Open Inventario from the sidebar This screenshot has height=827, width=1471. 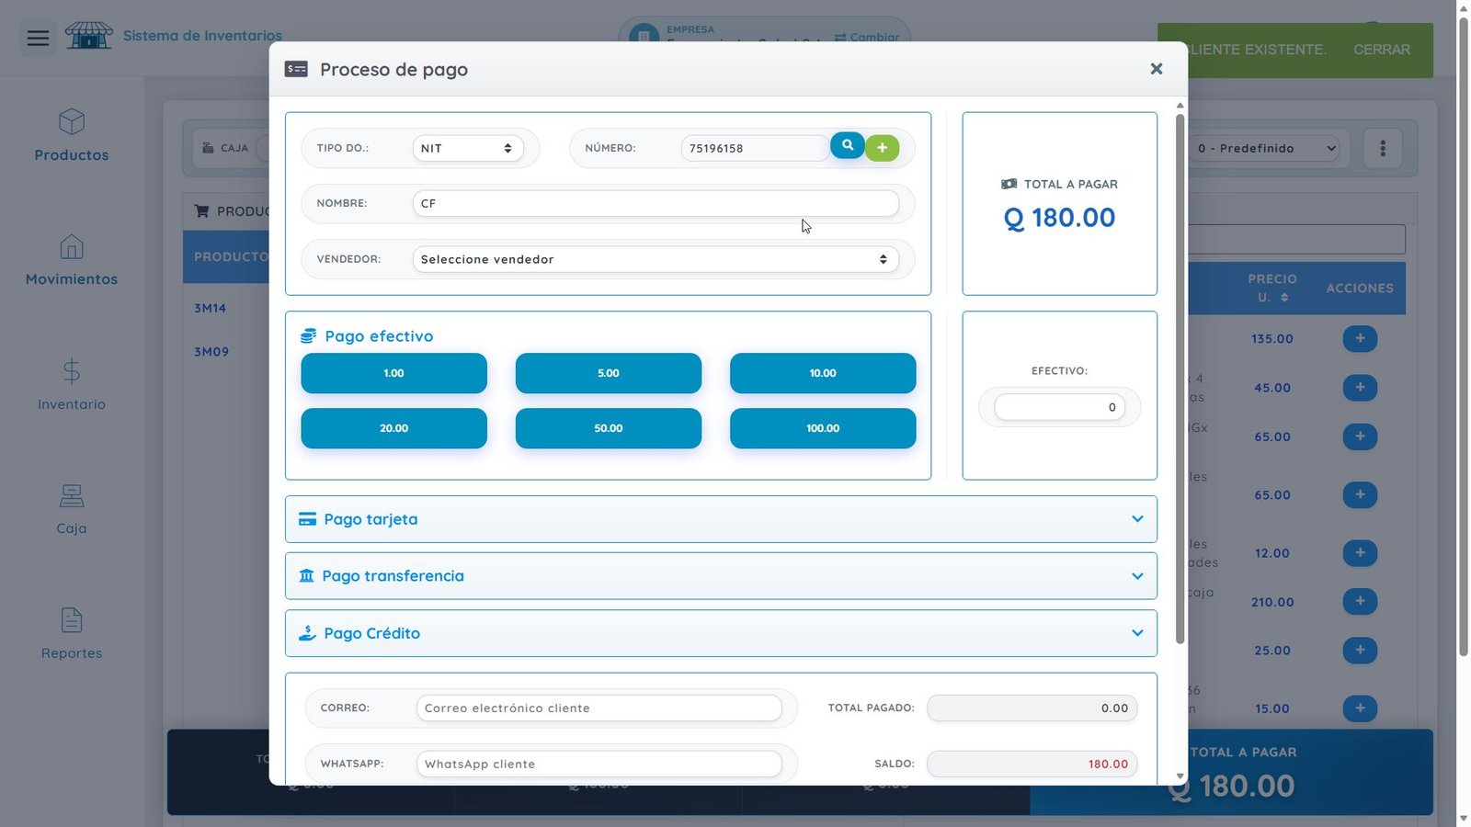[72, 384]
